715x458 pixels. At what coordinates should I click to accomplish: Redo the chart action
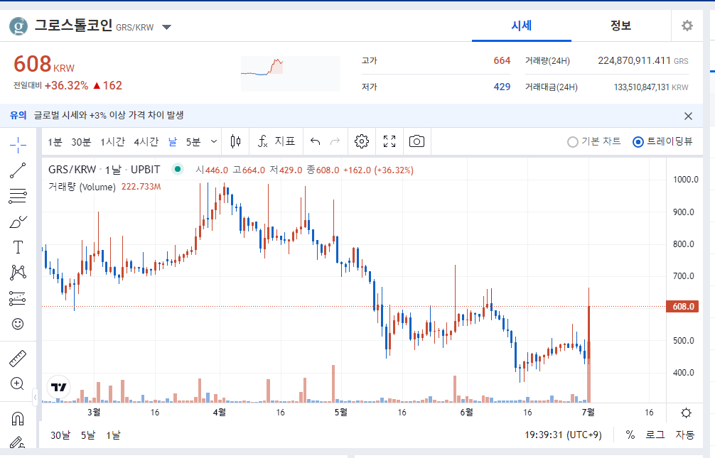click(335, 141)
